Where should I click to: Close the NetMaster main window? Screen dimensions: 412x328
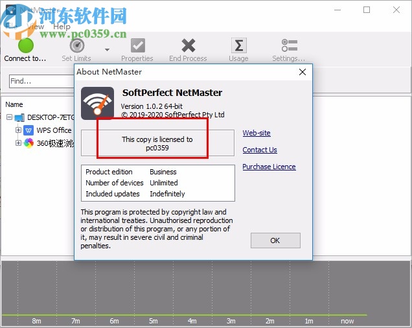tap(396, 10)
